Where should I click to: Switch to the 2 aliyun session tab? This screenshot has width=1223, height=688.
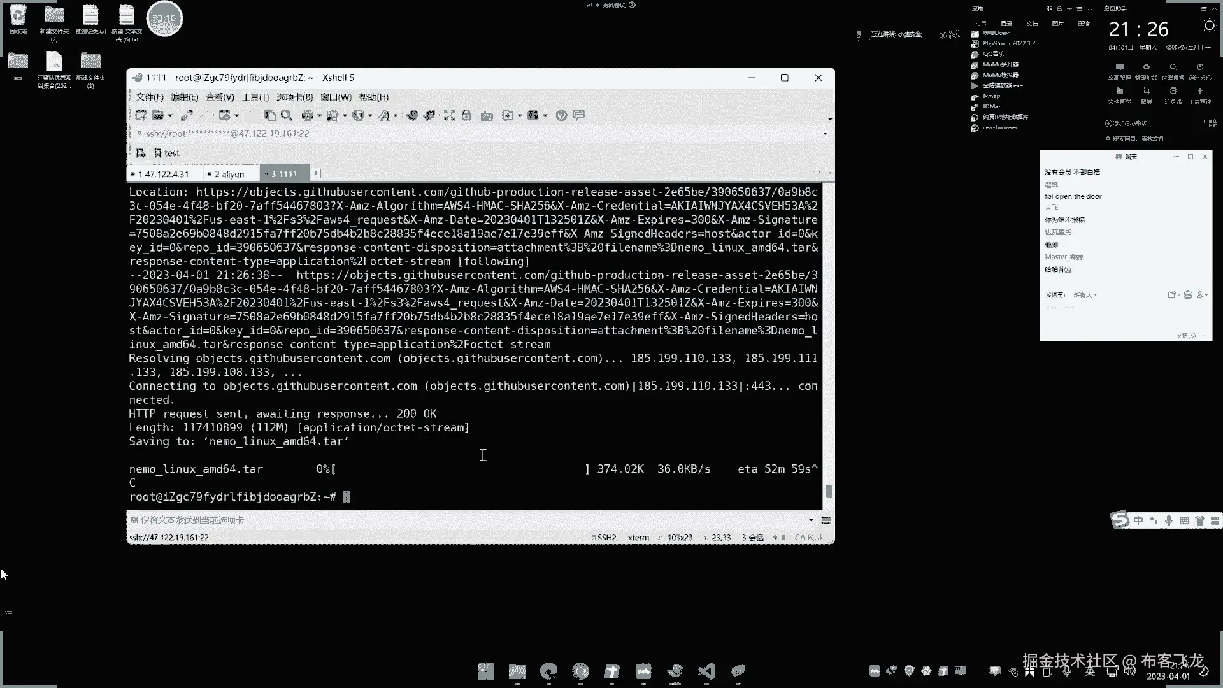click(229, 174)
